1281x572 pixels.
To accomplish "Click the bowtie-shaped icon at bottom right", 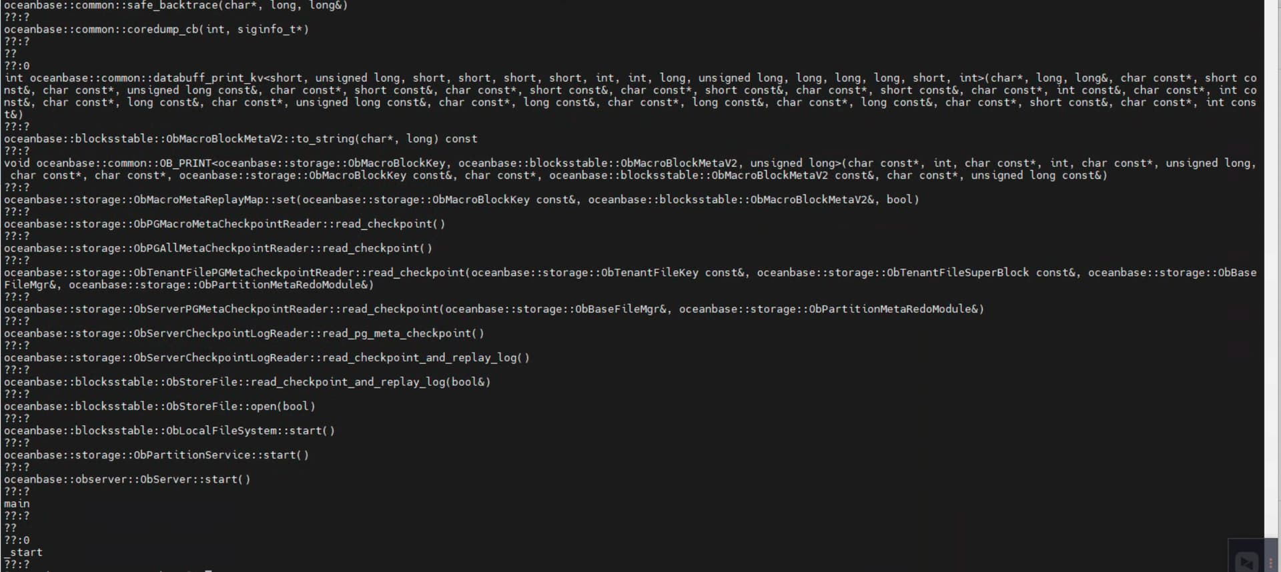I will (x=1246, y=561).
